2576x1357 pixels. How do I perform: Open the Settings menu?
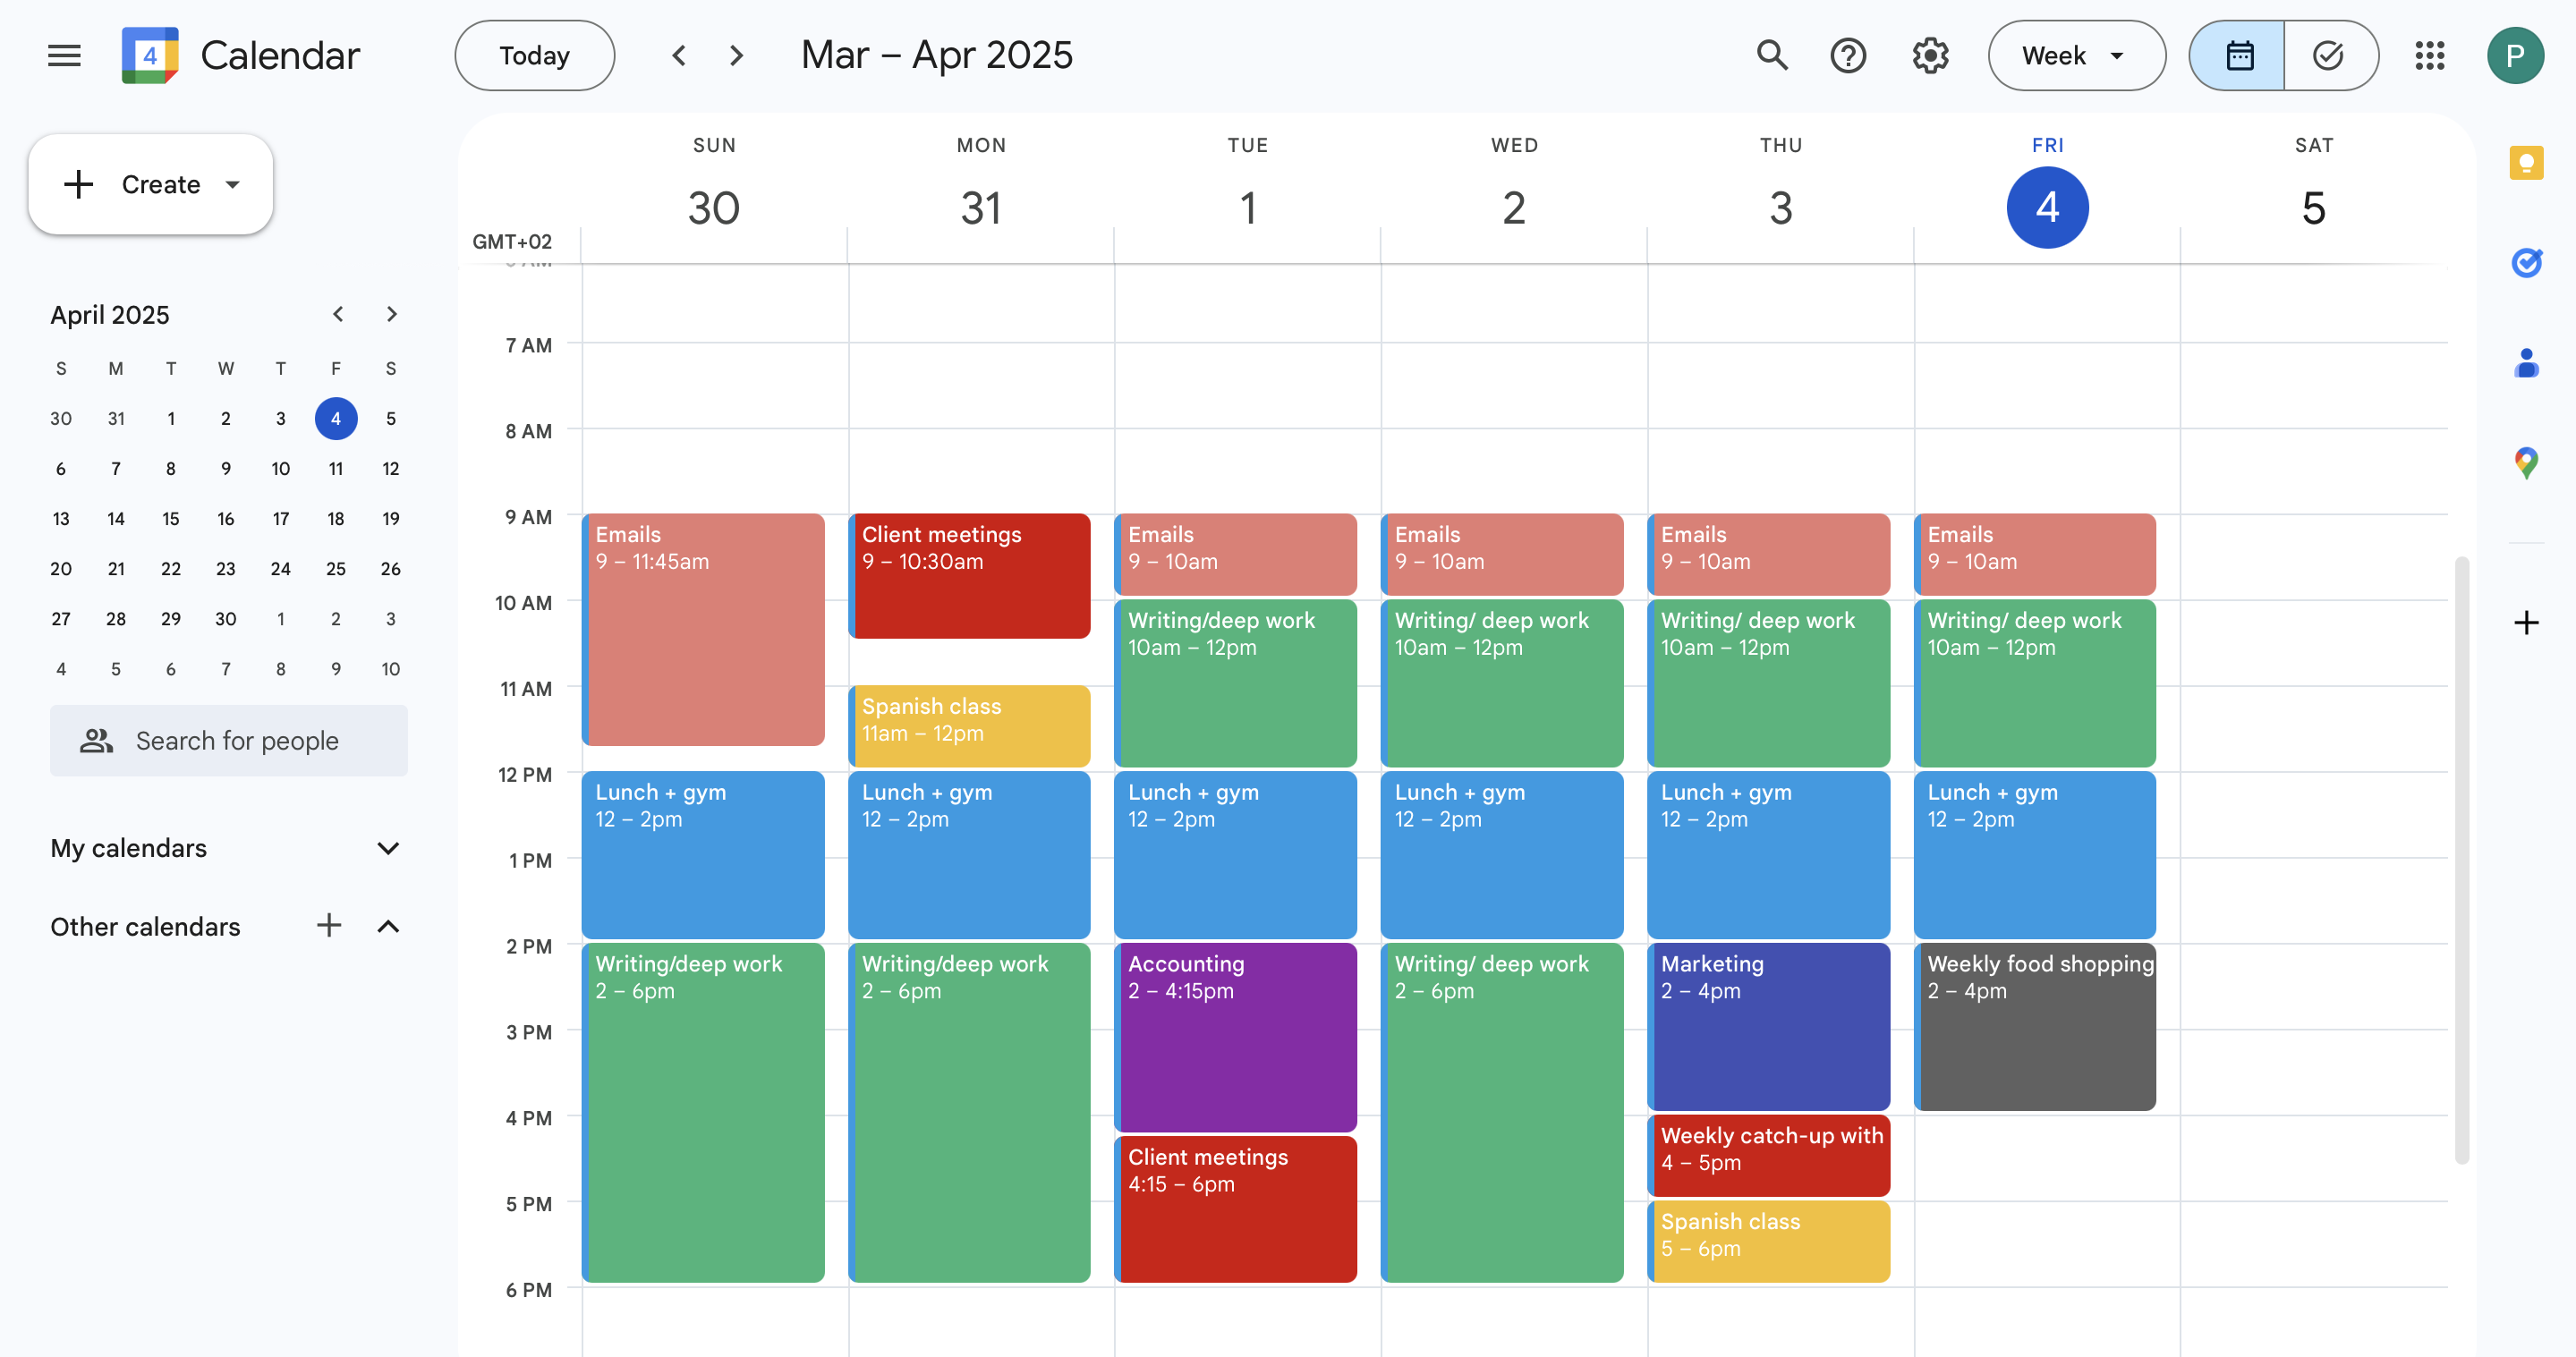[1928, 55]
